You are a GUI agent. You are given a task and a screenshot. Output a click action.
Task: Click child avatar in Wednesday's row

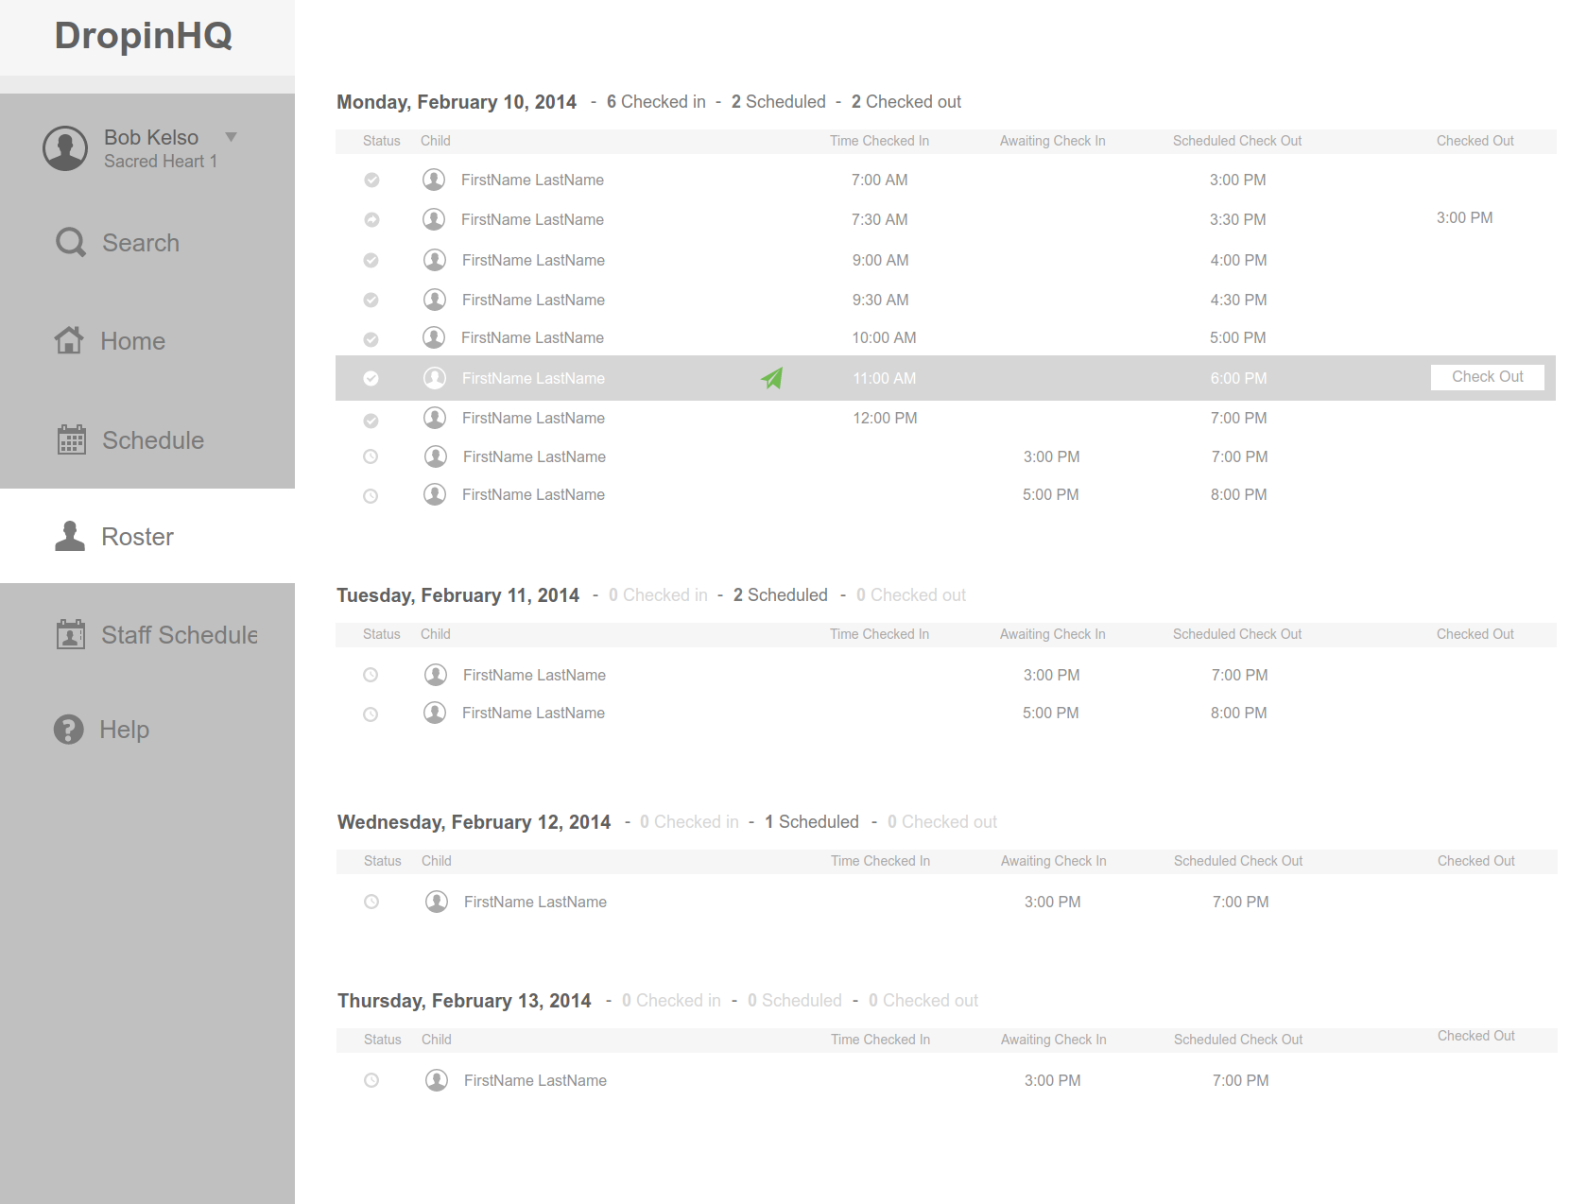pyautogui.click(x=437, y=902)
